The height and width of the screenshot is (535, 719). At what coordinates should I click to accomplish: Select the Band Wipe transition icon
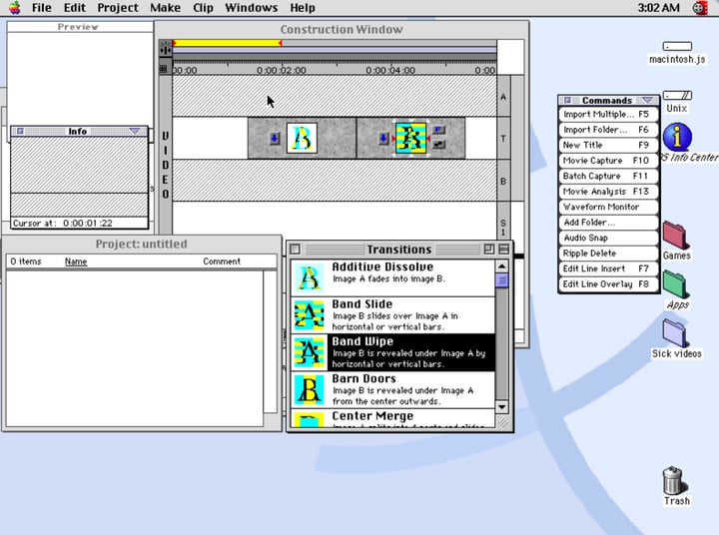coord(310,351)
